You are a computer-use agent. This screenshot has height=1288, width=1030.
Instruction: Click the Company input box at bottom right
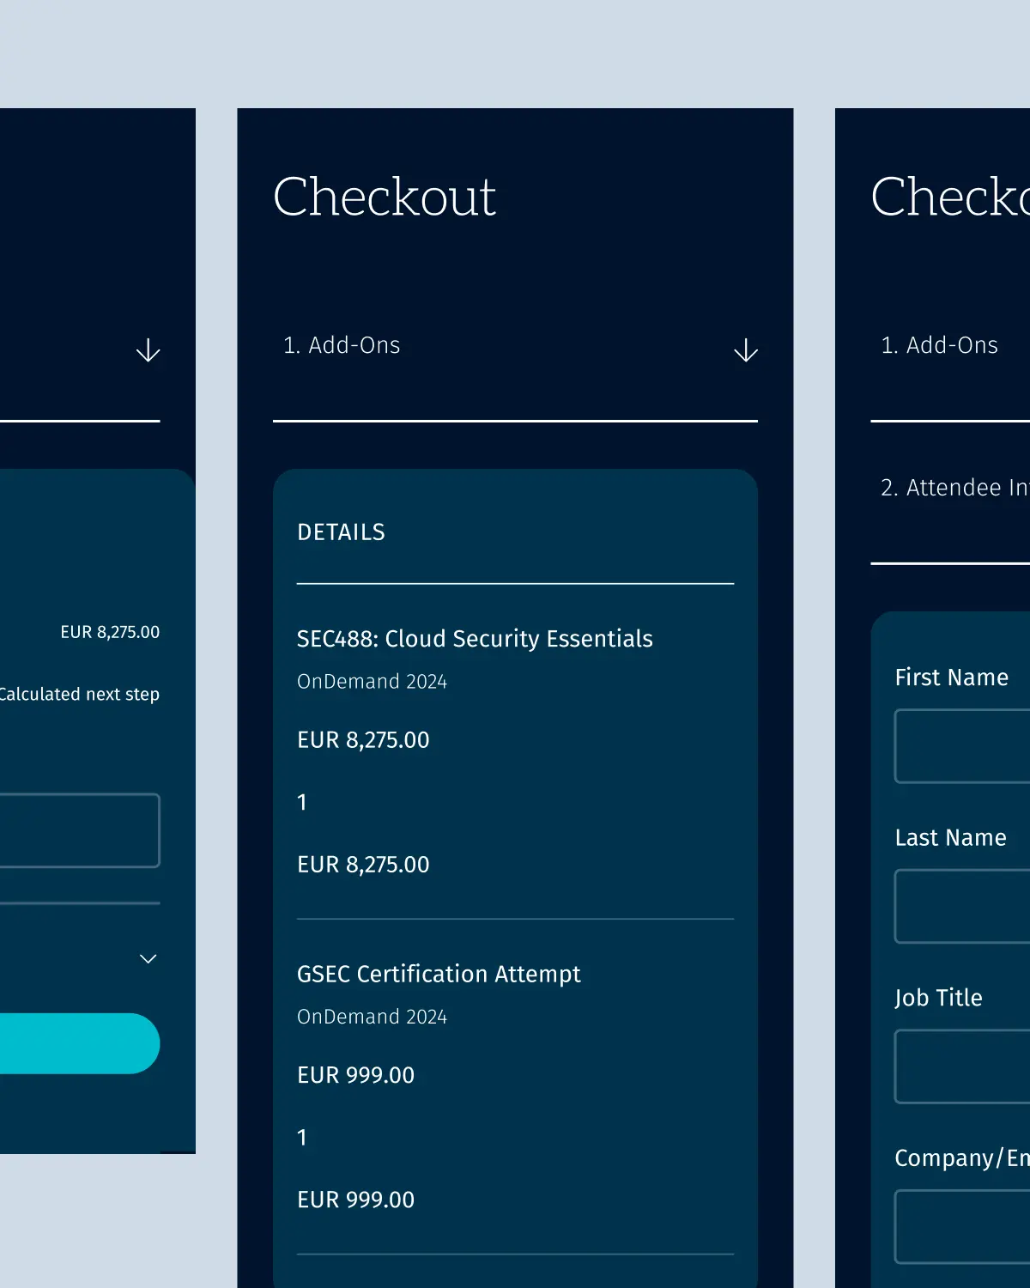tap(961, 1226)
